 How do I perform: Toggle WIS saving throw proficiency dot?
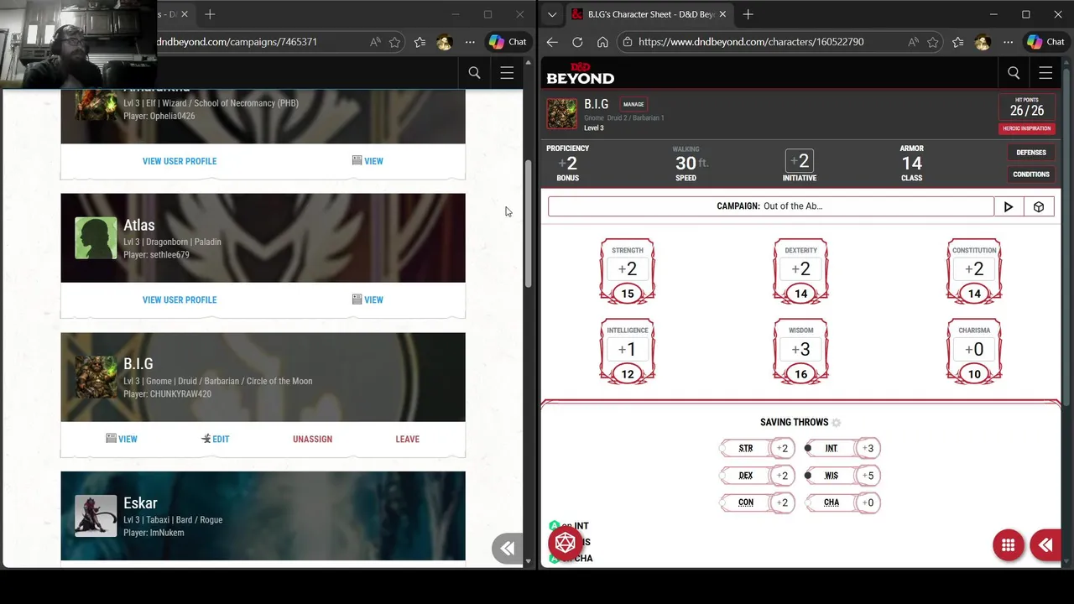pyautogui.click(x=808, y=476)
